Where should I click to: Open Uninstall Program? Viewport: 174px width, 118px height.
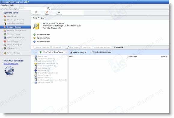[x=13, y=44]
